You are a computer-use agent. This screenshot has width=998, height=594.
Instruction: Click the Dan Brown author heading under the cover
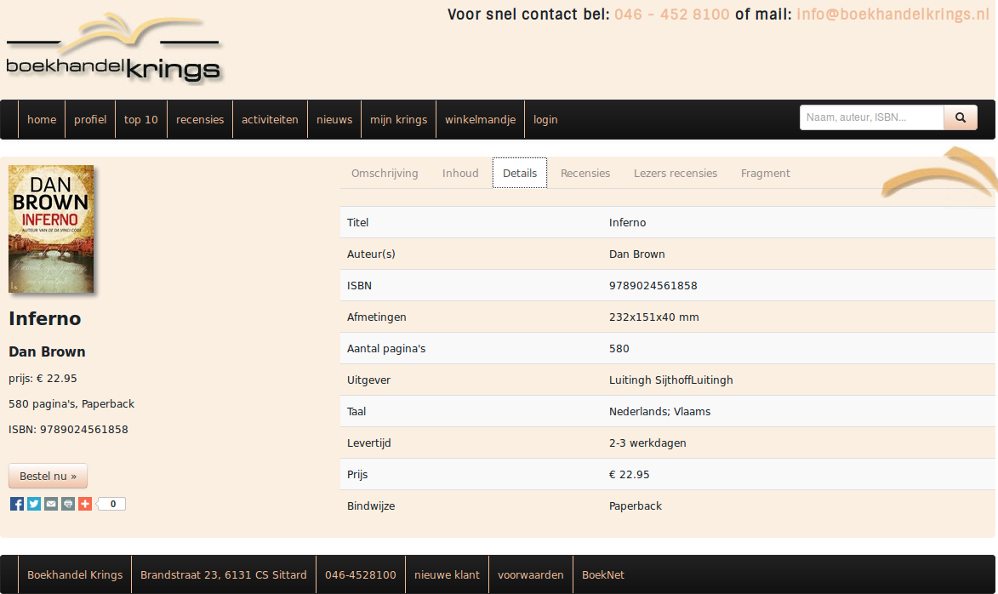[47, 352]
